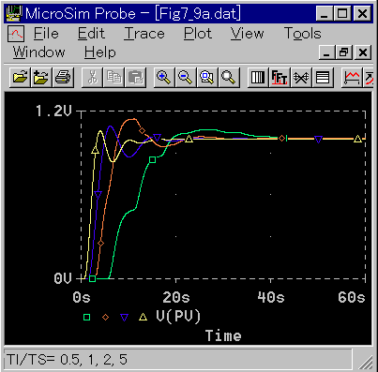Click the Performance Analysis icon
This screenshot has width=378, height=372.
[301, 77]
